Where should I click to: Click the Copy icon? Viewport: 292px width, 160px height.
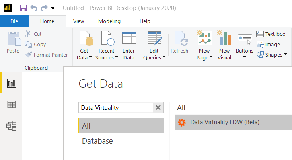click(28, 44)
